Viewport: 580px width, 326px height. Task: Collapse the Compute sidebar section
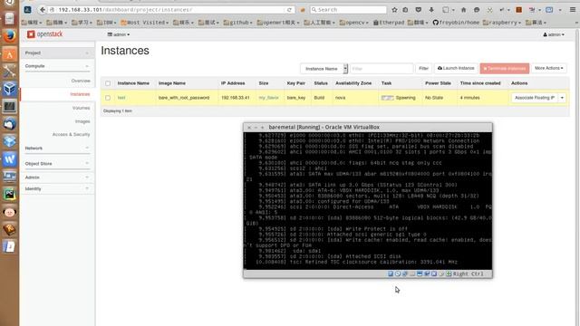click(57, 66)
